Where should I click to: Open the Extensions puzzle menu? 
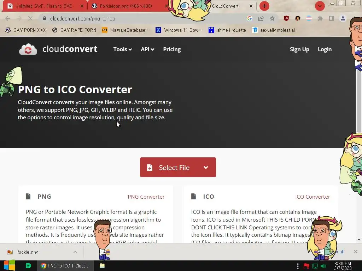[320, 18]
